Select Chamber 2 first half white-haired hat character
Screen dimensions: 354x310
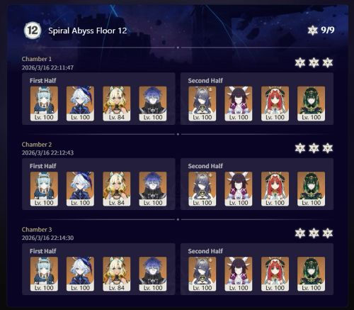[x=80, y=189]
